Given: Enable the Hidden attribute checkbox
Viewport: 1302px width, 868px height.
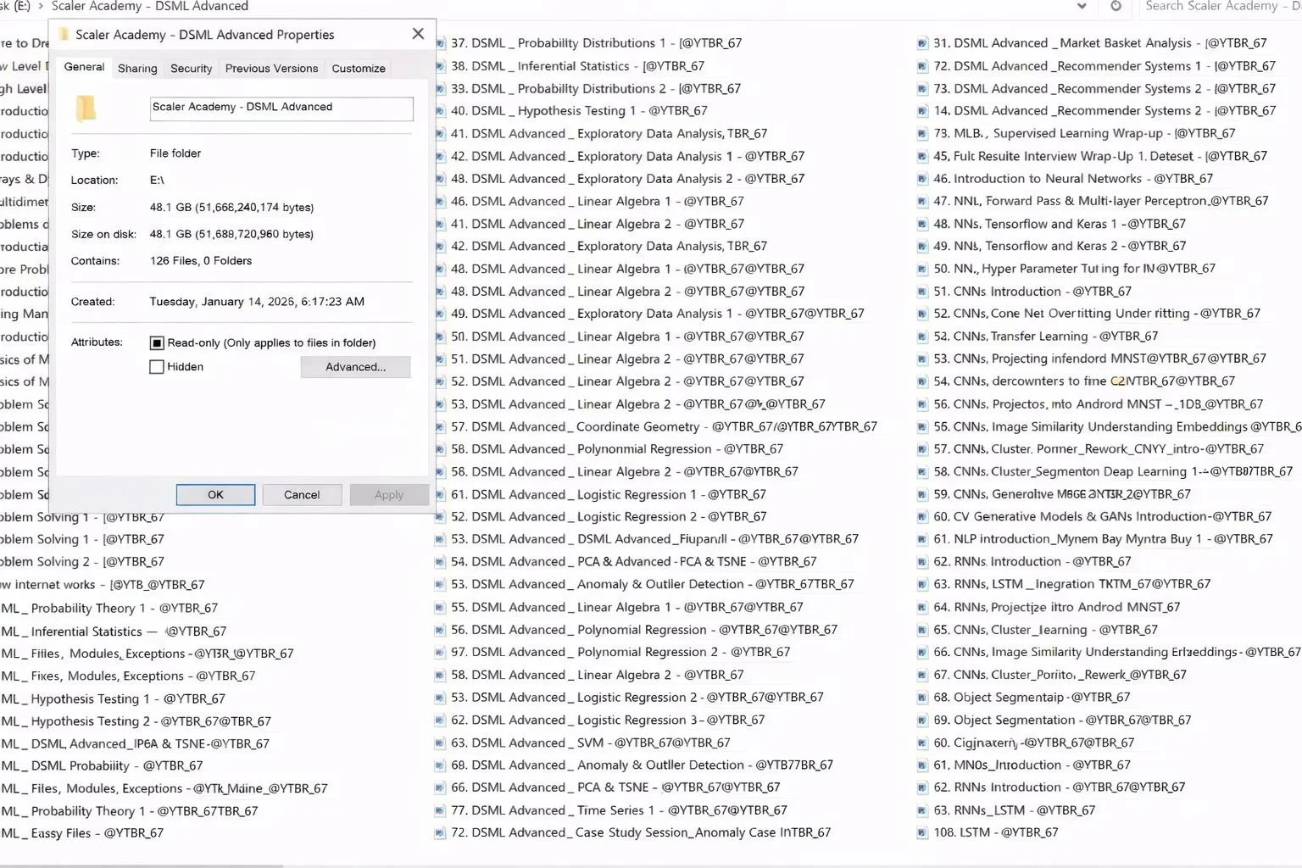Looking at the screenshot, I should (x=157, y=367).
